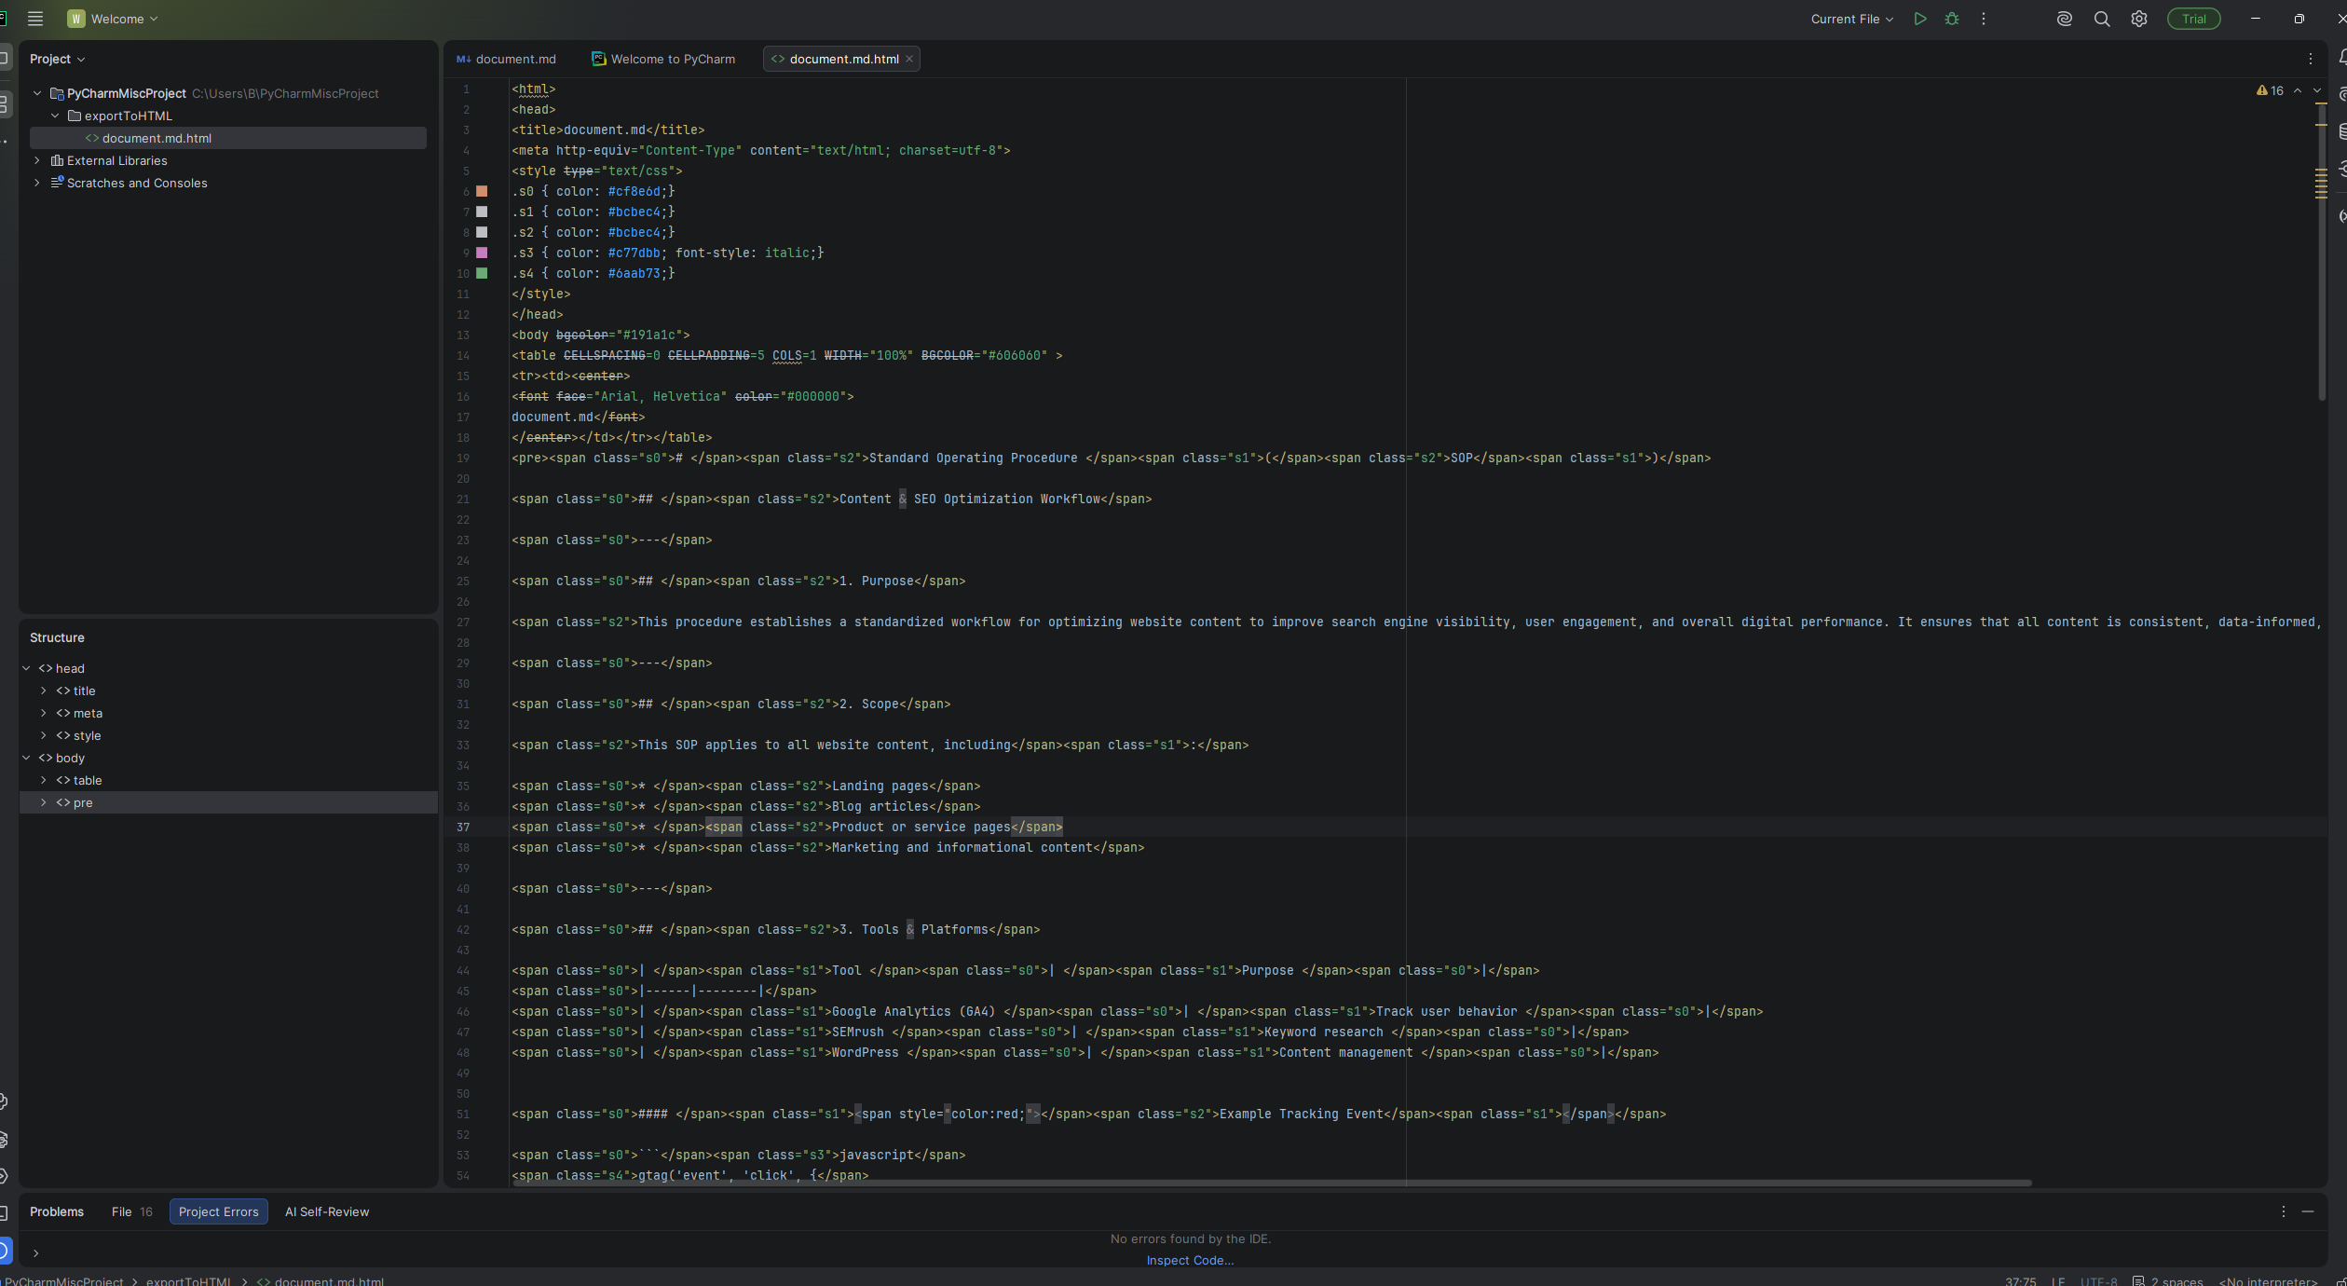Viewport: 2347px width, 1286px height.
Task: Expand the meta node in Structure
Action: point(44,713)
